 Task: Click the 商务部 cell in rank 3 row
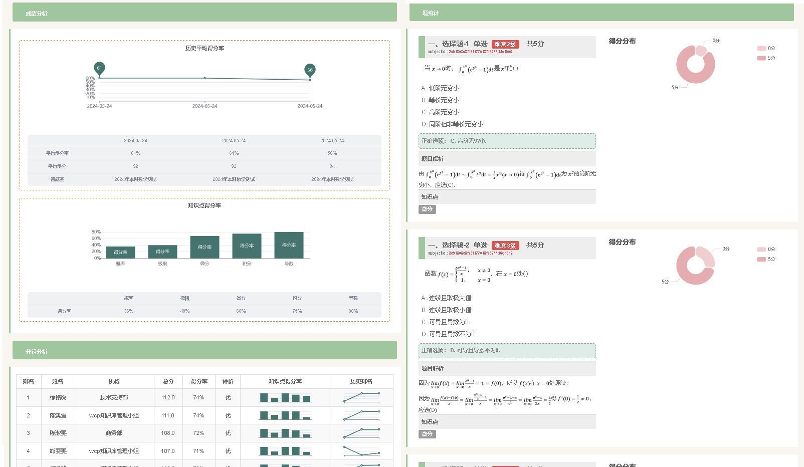click(114, 433)
